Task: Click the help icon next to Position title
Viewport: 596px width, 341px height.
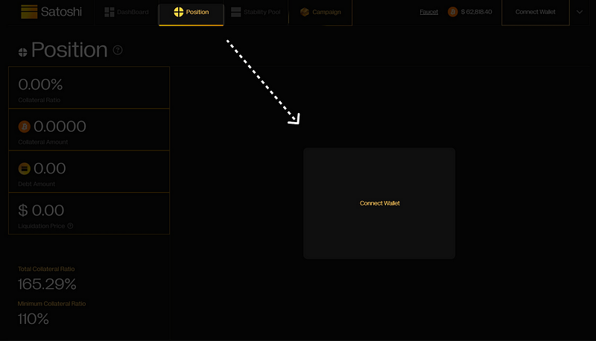Action: click(118, 50)
